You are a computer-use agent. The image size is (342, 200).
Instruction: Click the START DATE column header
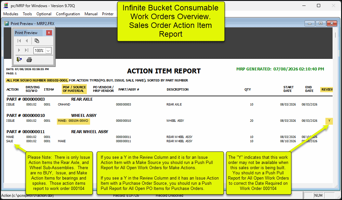288,89
